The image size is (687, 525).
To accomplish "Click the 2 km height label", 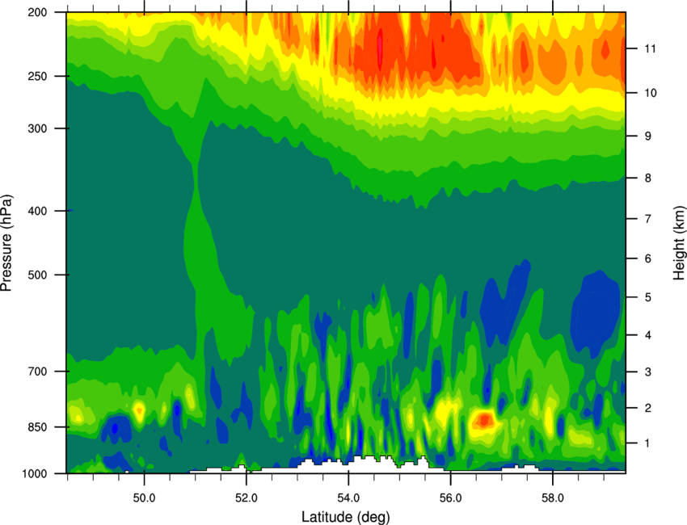I will 648,408.
